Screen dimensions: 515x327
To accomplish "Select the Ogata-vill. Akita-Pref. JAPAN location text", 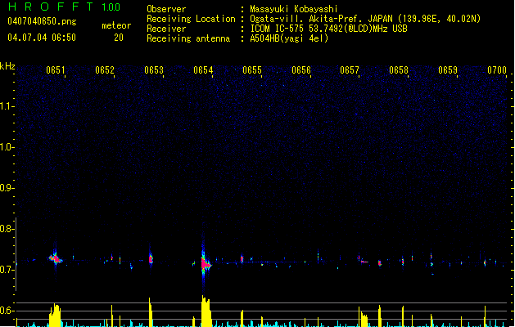I will (365, 19).
